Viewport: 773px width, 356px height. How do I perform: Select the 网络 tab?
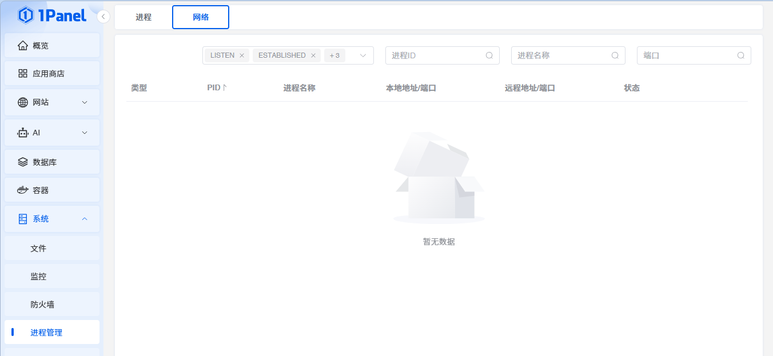[201, 17]
